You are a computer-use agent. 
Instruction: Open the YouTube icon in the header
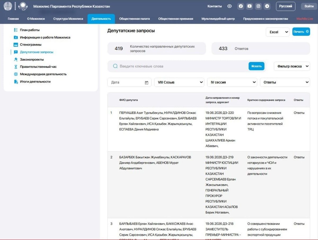click(249, 6)
